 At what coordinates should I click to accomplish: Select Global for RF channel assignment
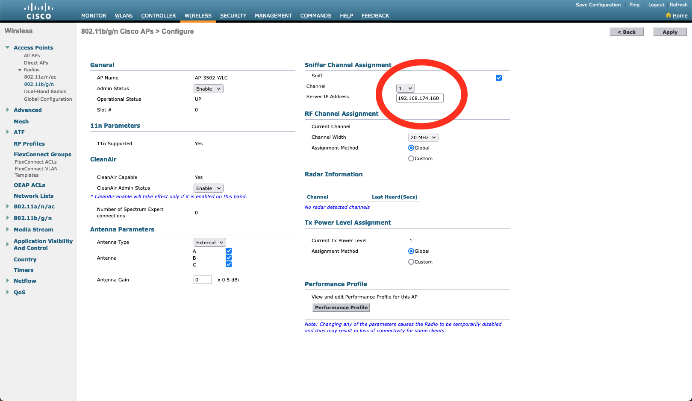pos(411,148)
